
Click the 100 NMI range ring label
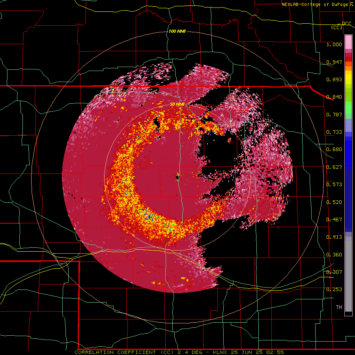pyautogui.click(x=177, y=31)
